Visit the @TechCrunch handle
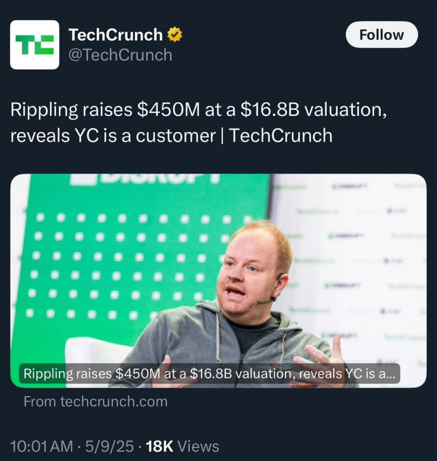The width and height of the screenshot is (437, 461). pos(120,55)
